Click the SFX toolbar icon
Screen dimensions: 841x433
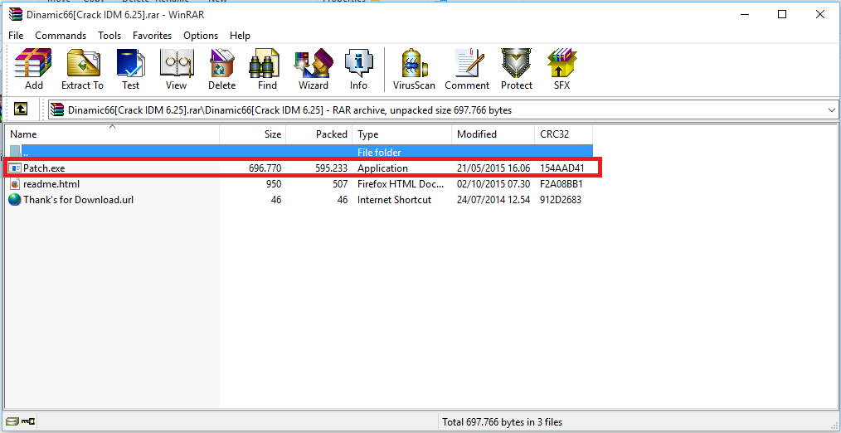point(561,69)
